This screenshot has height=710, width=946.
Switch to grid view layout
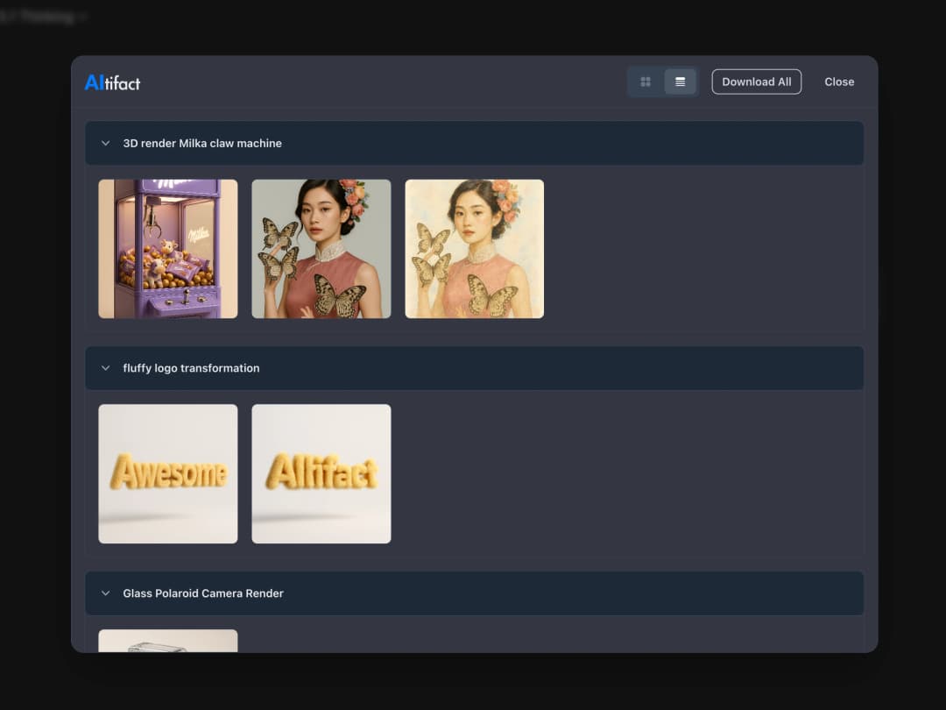pyautogui.click(x=646, y=82)
